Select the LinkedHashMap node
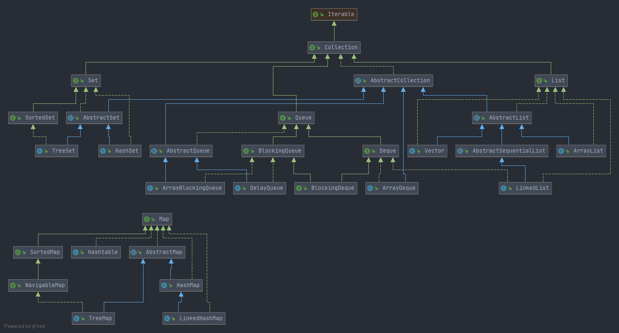 194,319
